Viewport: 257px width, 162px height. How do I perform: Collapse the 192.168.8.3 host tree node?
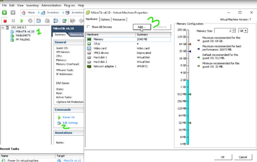(3, 28)
